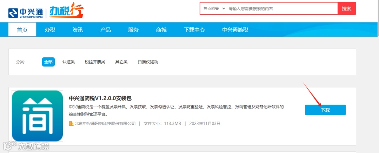This screenshot has width=379, height=153.
Task: Open the 办税 menu item
Action: pyautogui.click(x=50, y=30)
